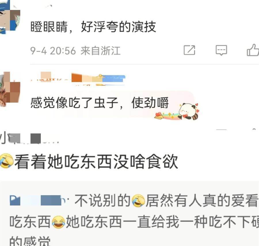Open the reply speech-bubble icon

pos(221,50)
